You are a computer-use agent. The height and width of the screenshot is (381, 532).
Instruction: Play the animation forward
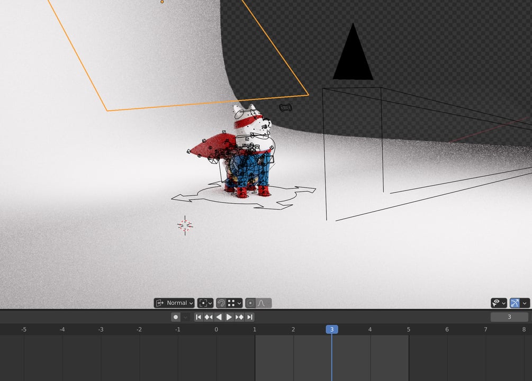229,317
